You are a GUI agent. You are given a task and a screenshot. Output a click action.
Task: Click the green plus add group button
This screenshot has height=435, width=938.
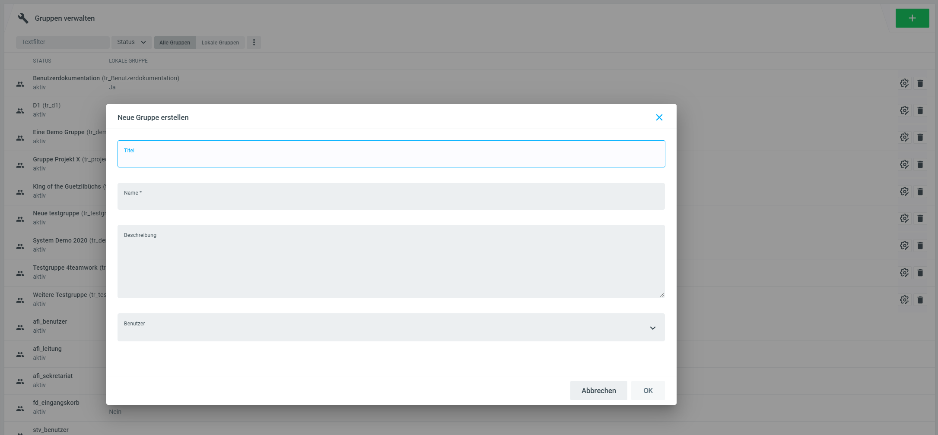[x=912, y=18]
